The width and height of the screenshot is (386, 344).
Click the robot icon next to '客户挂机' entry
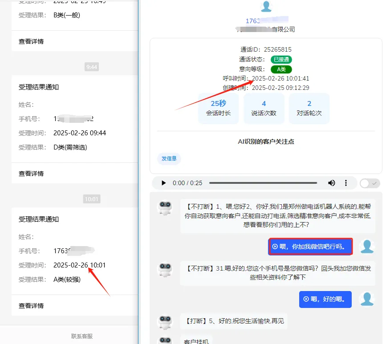166,340
